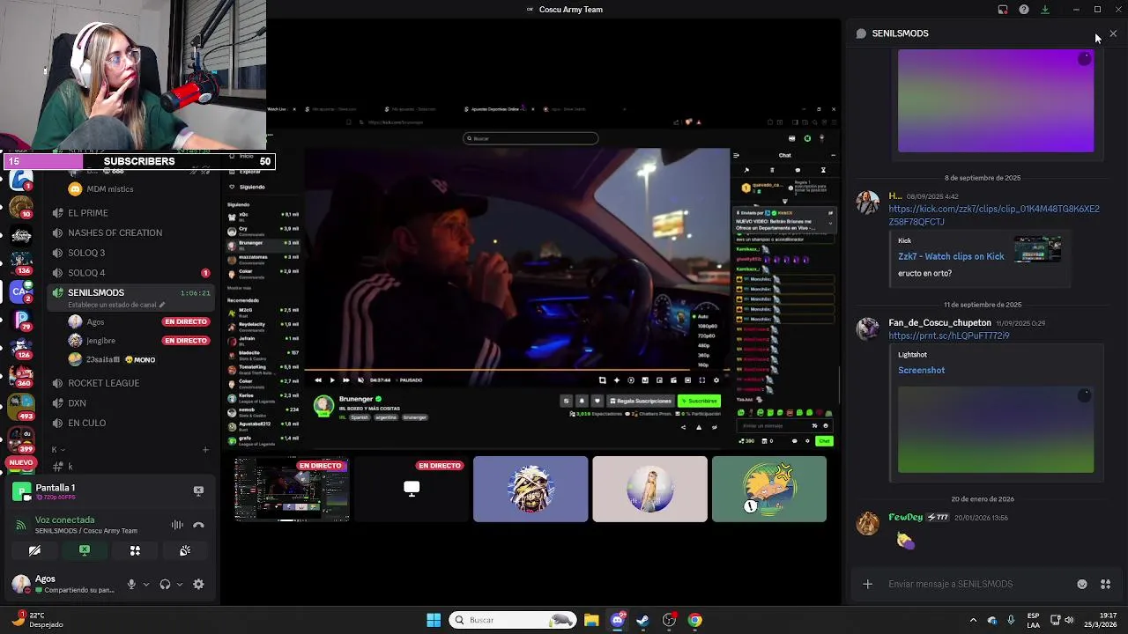Open Discord inbox icon in title bar
Viewport: 1128px width, 634px height.
pos(1003,10)
